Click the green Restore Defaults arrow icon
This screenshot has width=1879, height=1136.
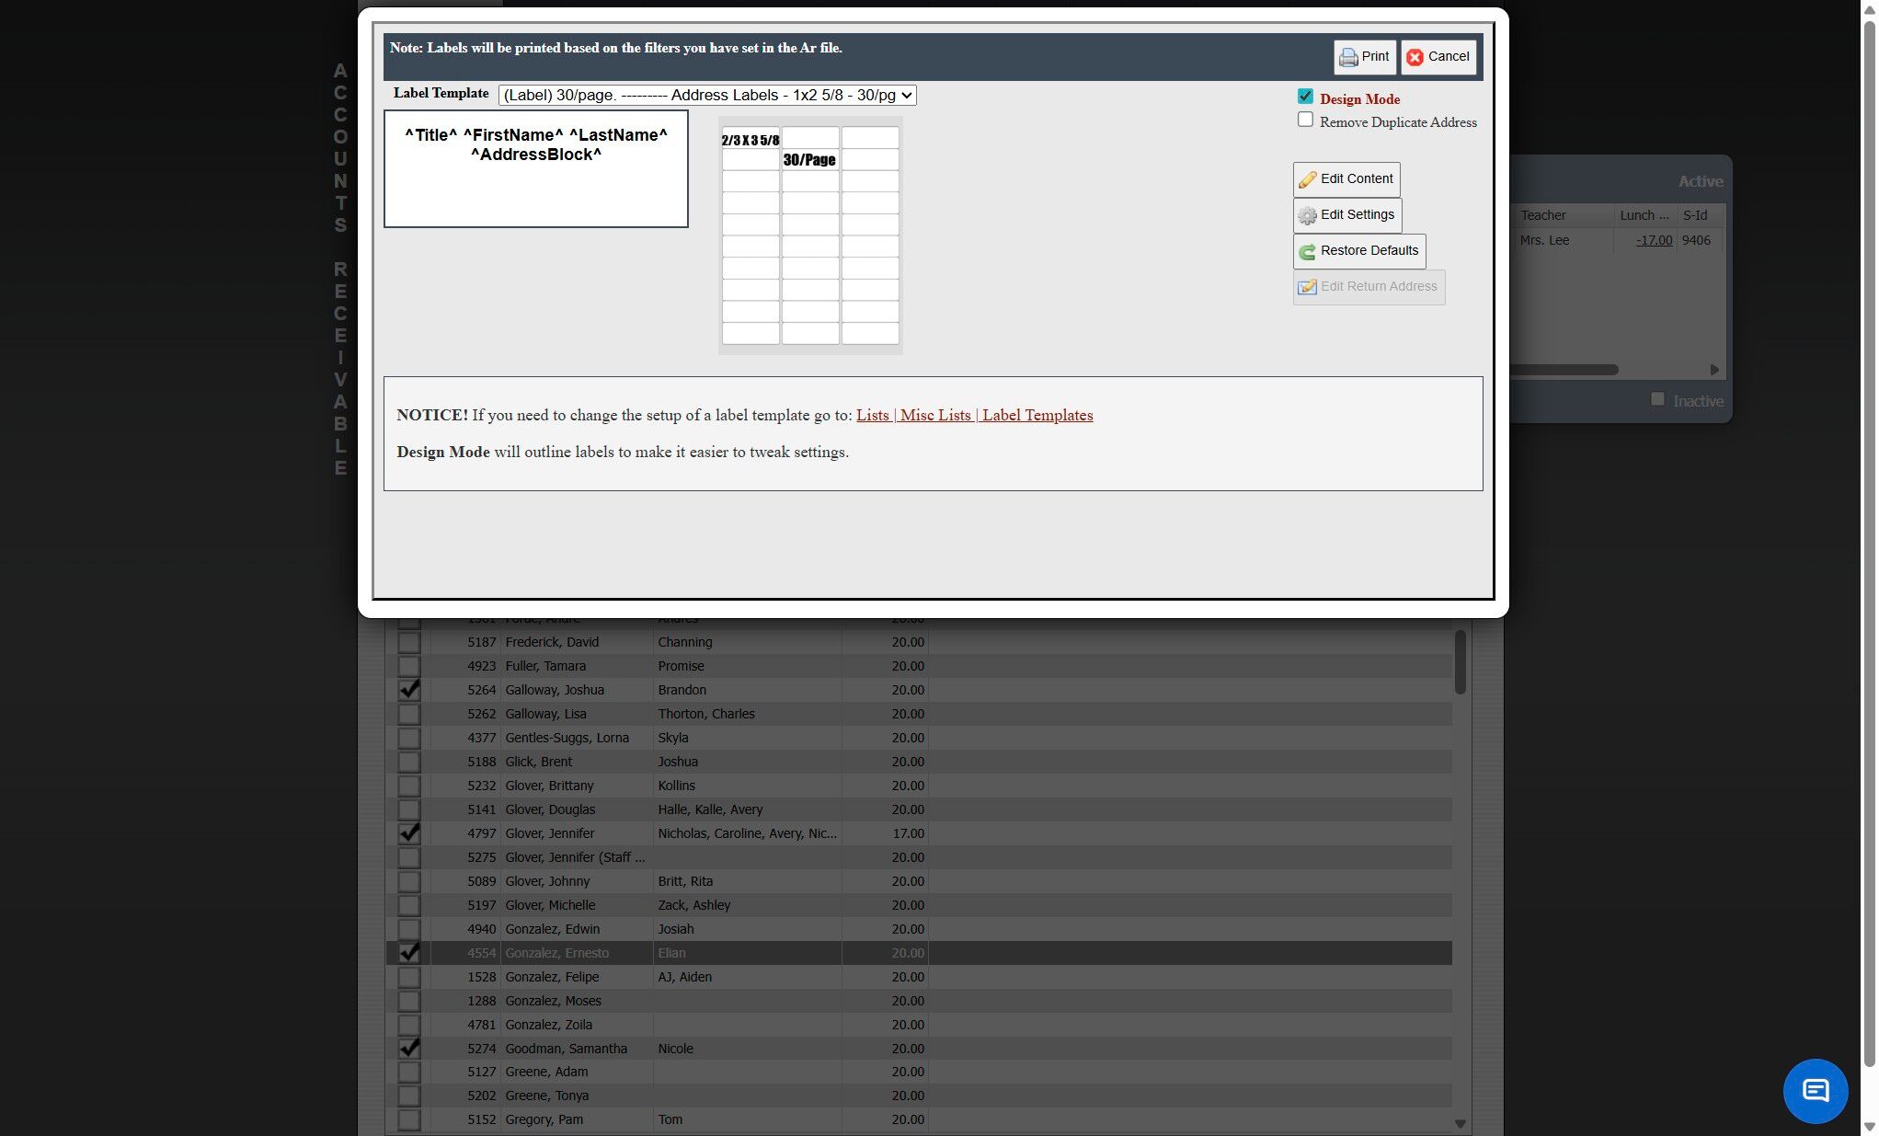click(x=1307, y=251)
